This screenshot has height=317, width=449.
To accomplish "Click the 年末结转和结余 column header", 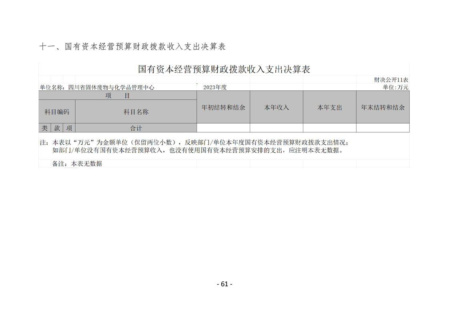I will [383, 107].
